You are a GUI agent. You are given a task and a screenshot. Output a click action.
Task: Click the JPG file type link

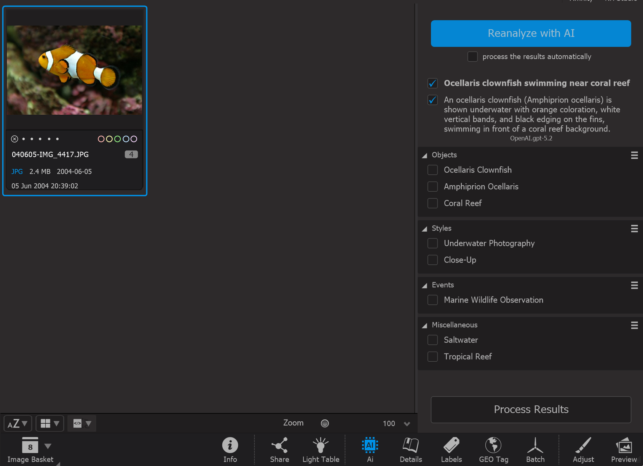tap(17, 171)
